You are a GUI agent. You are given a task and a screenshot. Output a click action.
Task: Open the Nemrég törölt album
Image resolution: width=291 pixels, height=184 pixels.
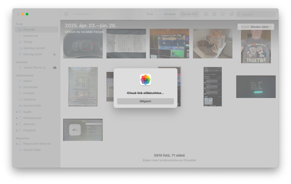[32, 54]
